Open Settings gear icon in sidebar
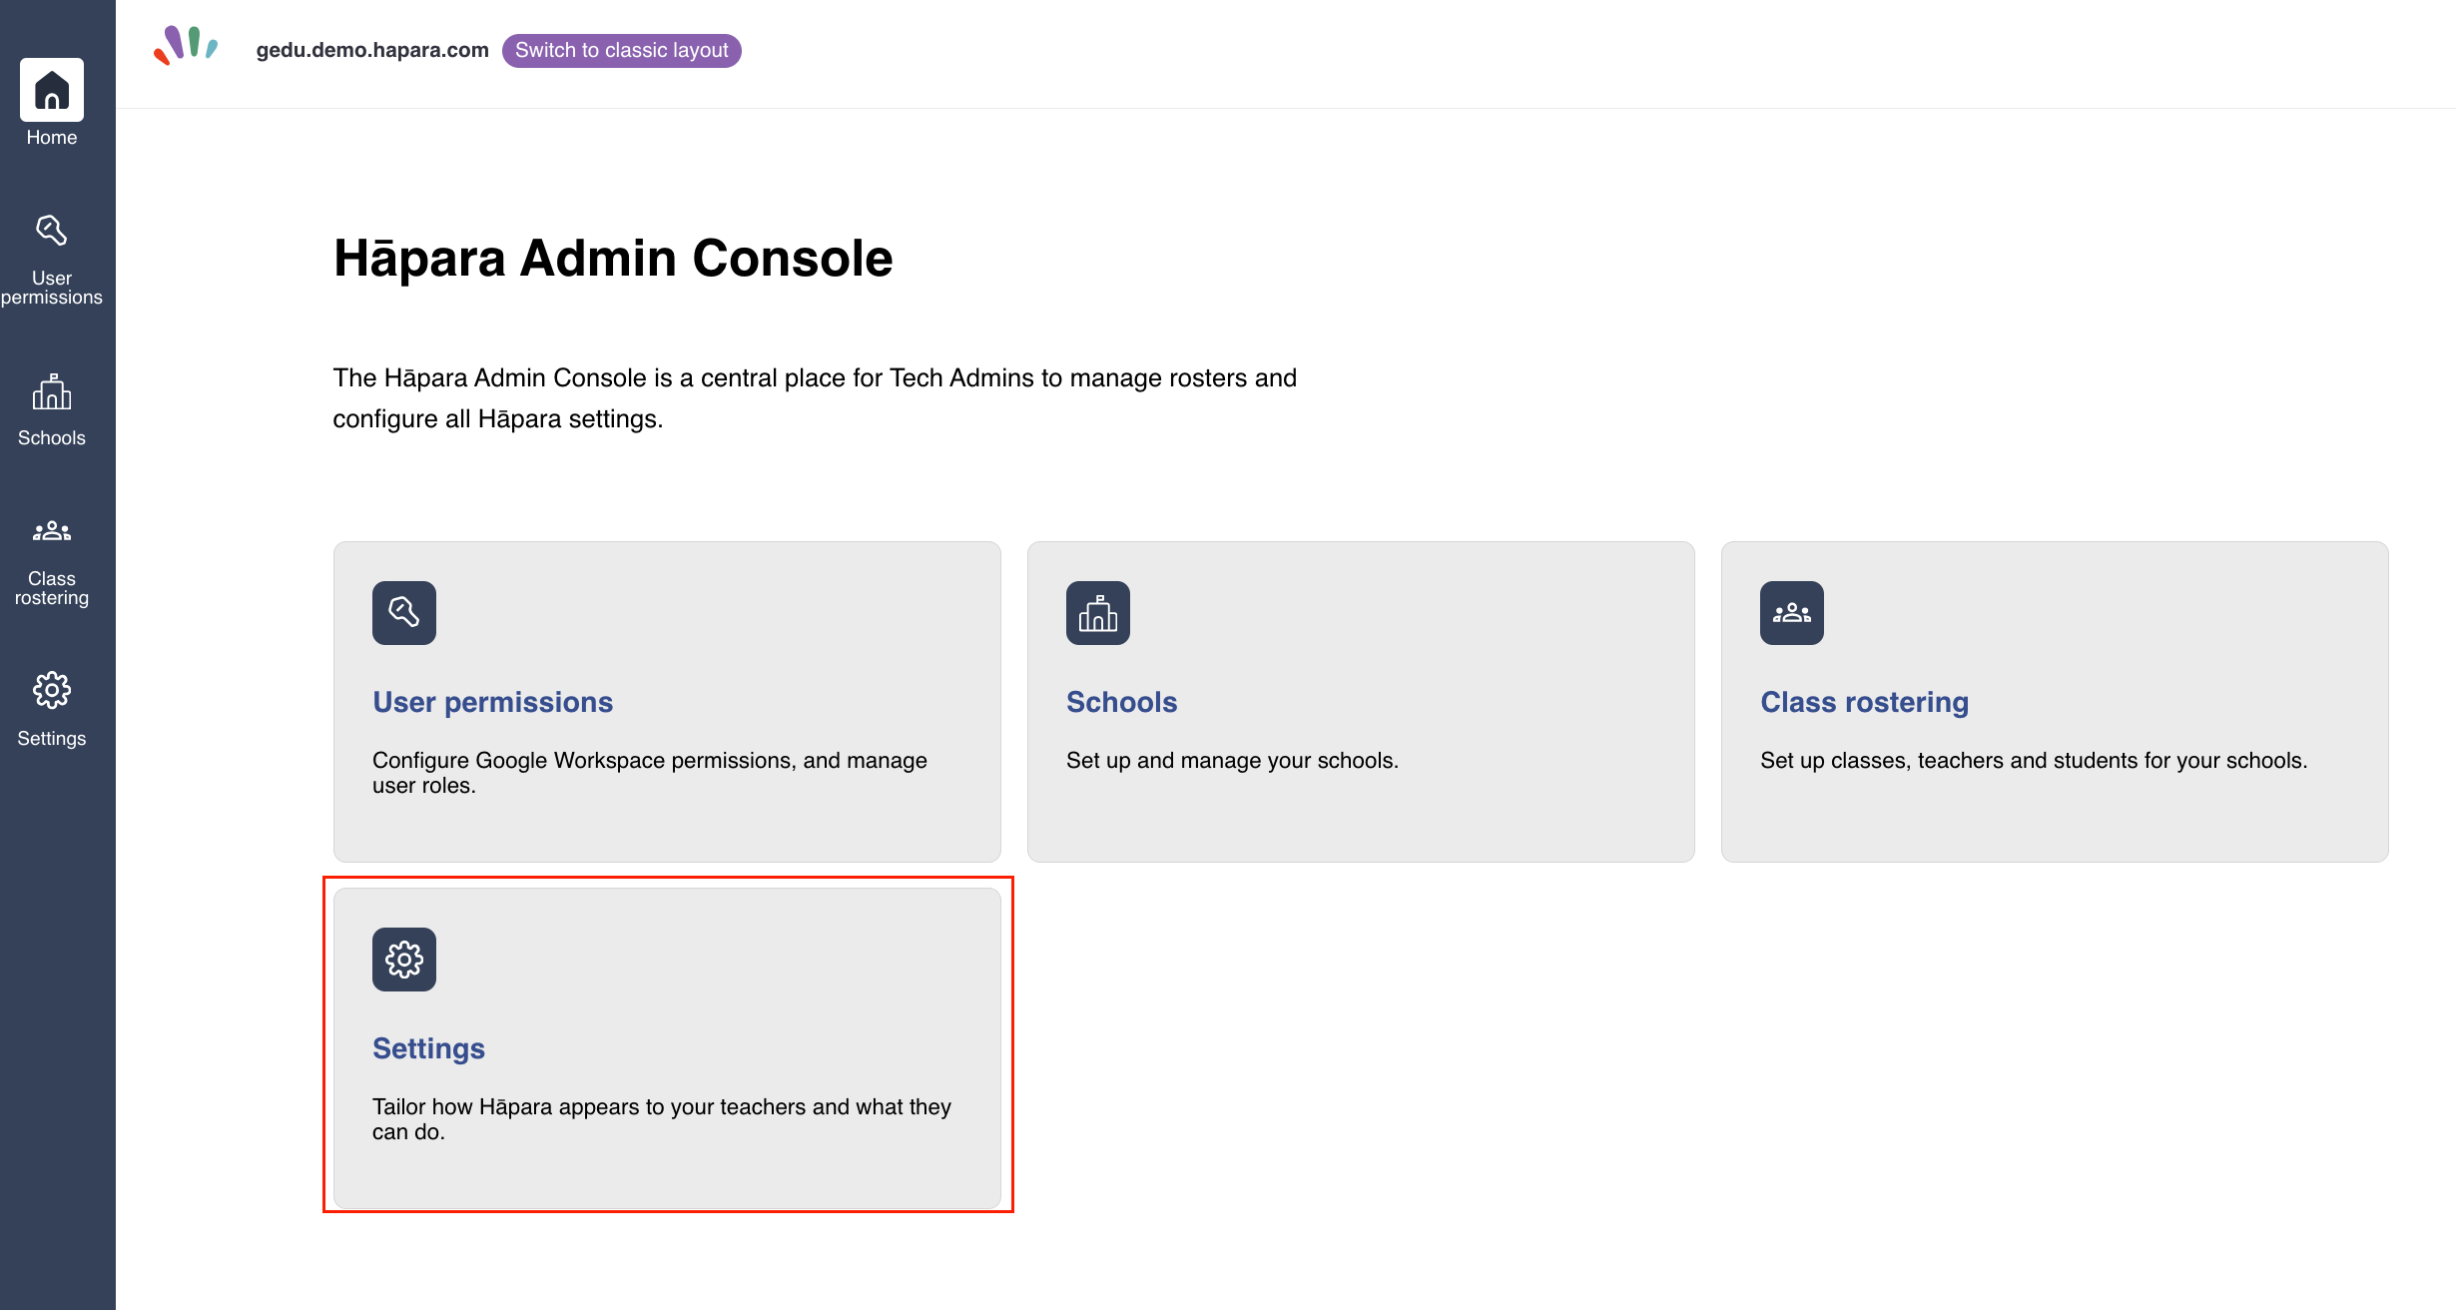Screen dimensions: 2456x1310 [52, 690]
